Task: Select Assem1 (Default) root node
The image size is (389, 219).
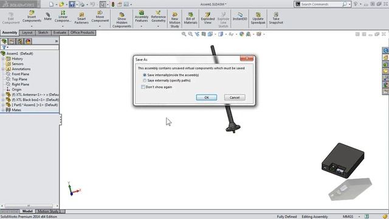Action: point(19,54)
